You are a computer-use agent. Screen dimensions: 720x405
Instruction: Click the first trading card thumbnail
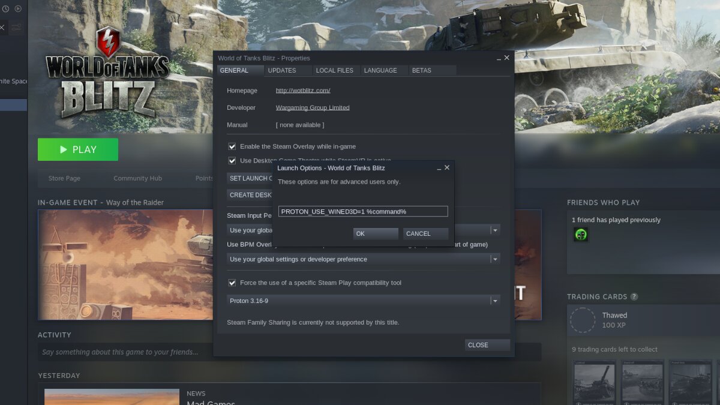(595, 382)
